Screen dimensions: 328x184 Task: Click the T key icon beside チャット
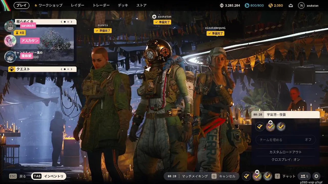[x=277, y=176]
